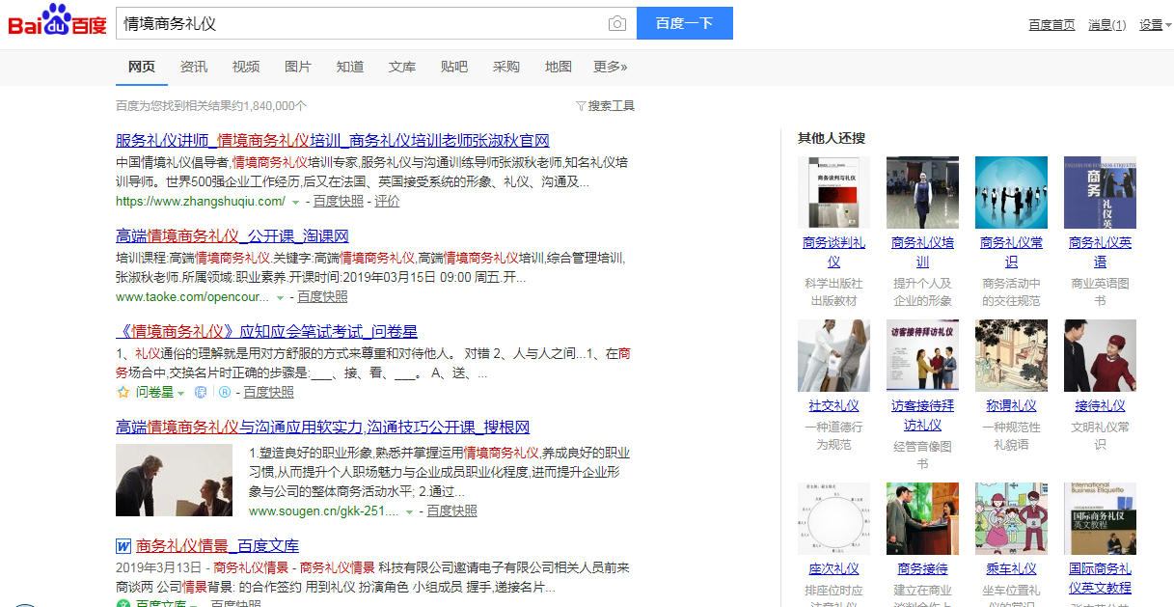1174x607 pixels.
Task: Click the www.taoke.com/opencour green URL
Action: pyautogui.click(x=193, y=297)
